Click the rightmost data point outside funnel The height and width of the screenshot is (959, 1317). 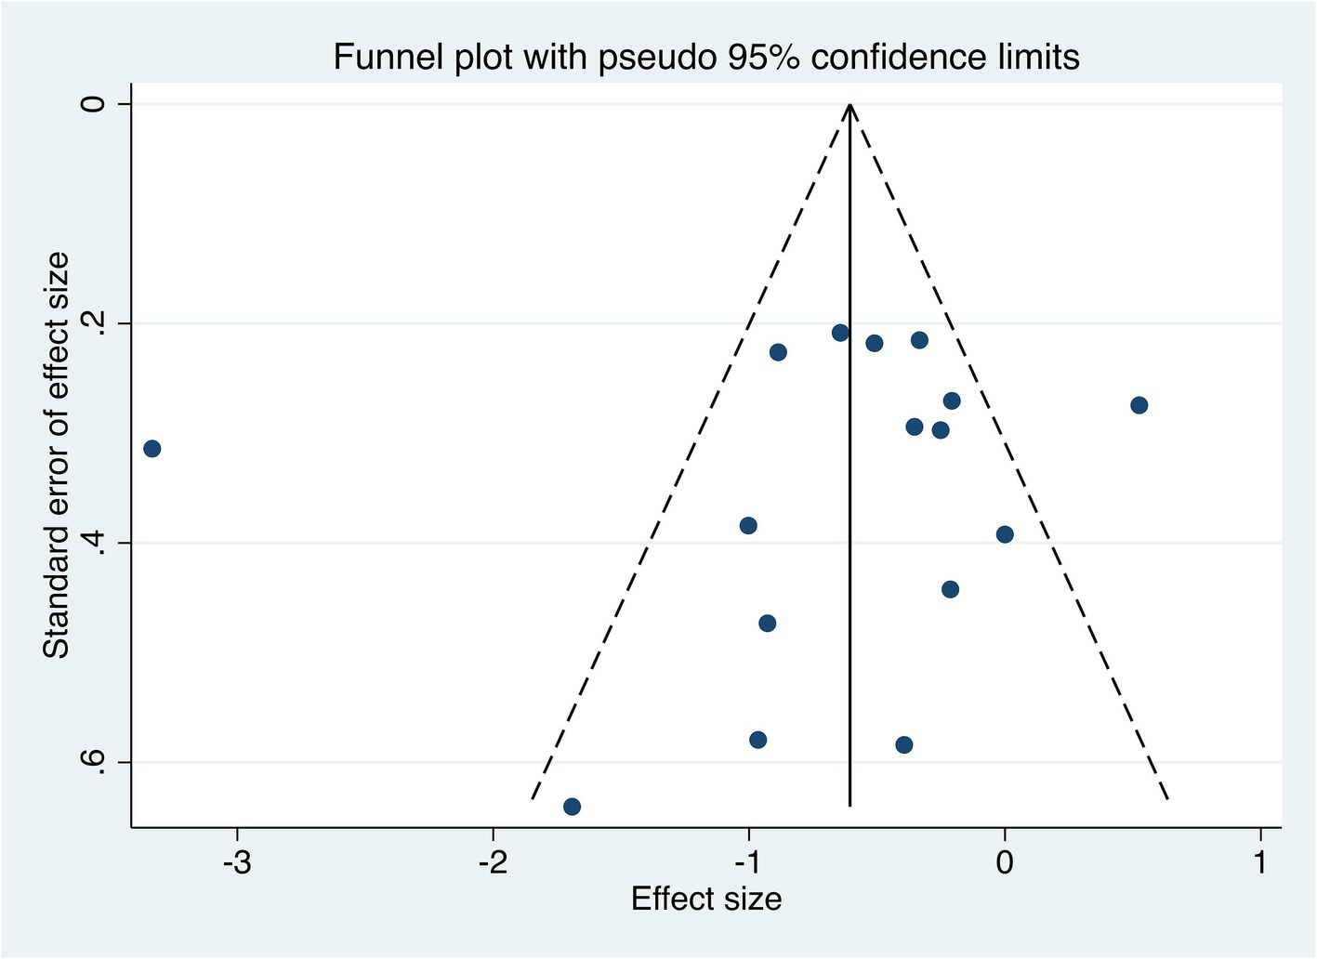(1139, 405)
